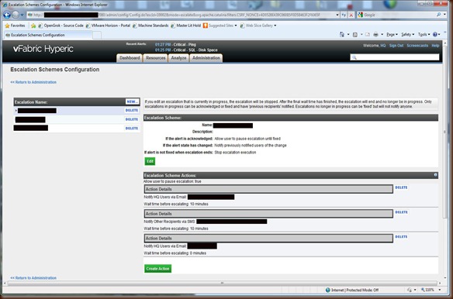This screenshot has height=299, width=453.
Task: Click the browser Back arrow button
Action: [x=7, y=15]
